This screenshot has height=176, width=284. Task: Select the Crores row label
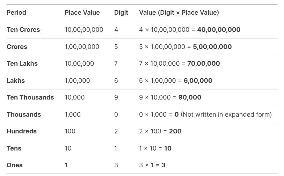tap(17, 47)
